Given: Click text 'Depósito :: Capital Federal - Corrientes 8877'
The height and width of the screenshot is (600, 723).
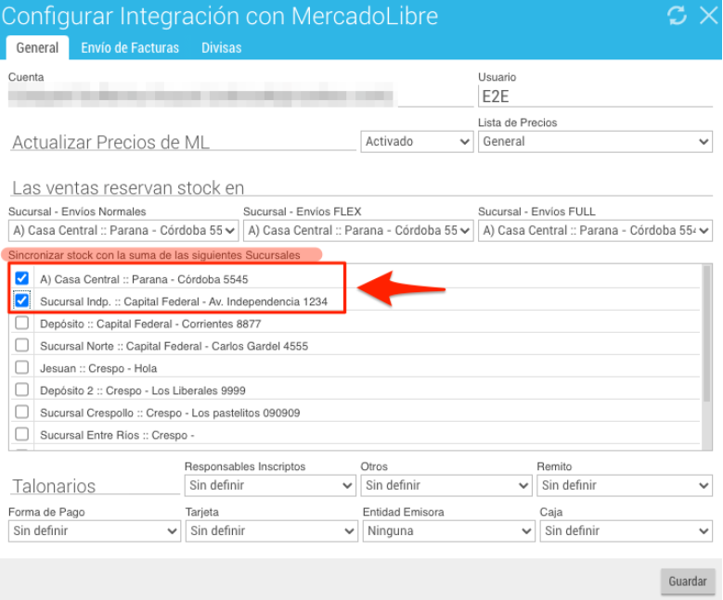Looking at the screenshot, I should coord(150,324).
